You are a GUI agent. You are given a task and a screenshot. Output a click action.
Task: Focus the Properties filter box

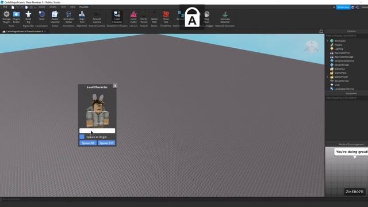tap(346, 98)
